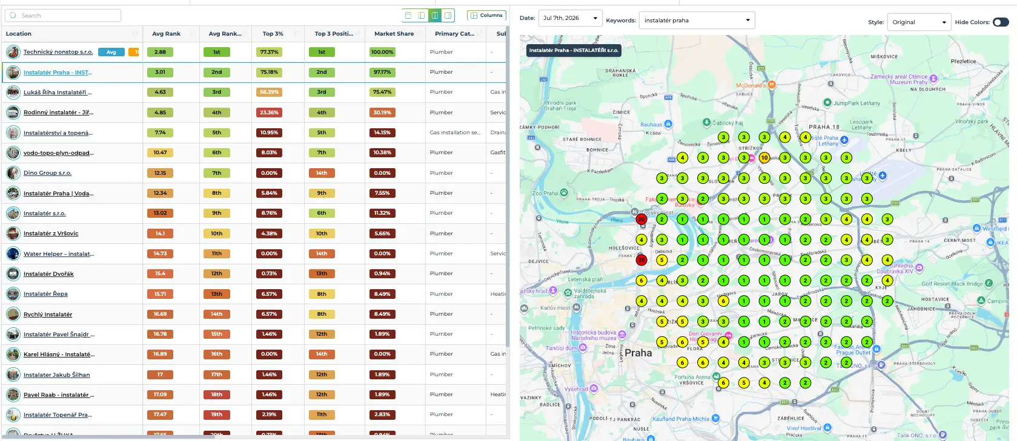The image size is (1017, 441).
Task: Sort by the Top 3 Positi... column header
Action: click(334, 34)
